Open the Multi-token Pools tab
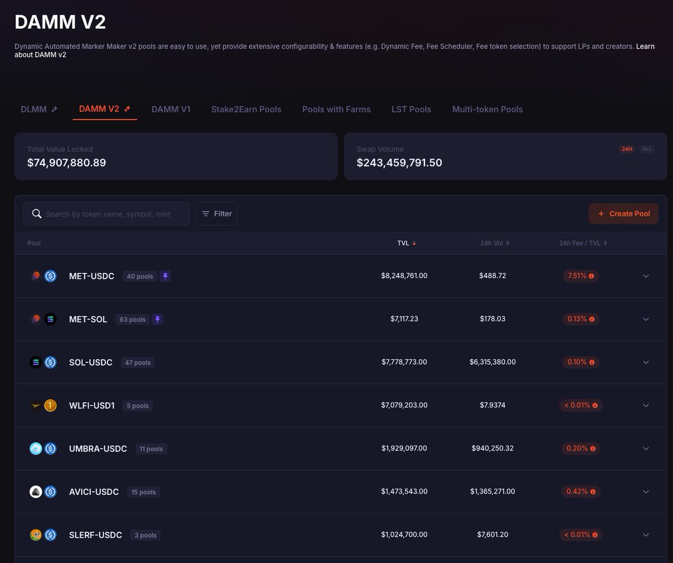 pyautogui.click(x=487, y=109)
